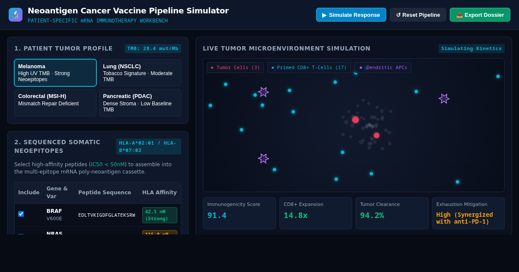Click the BRAF gene name cell

pyautogui.click(x=54, y=211)
